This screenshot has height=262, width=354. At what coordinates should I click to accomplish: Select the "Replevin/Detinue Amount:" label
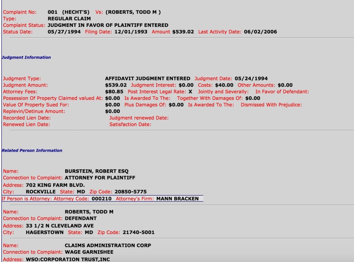(x=34, y=111)
